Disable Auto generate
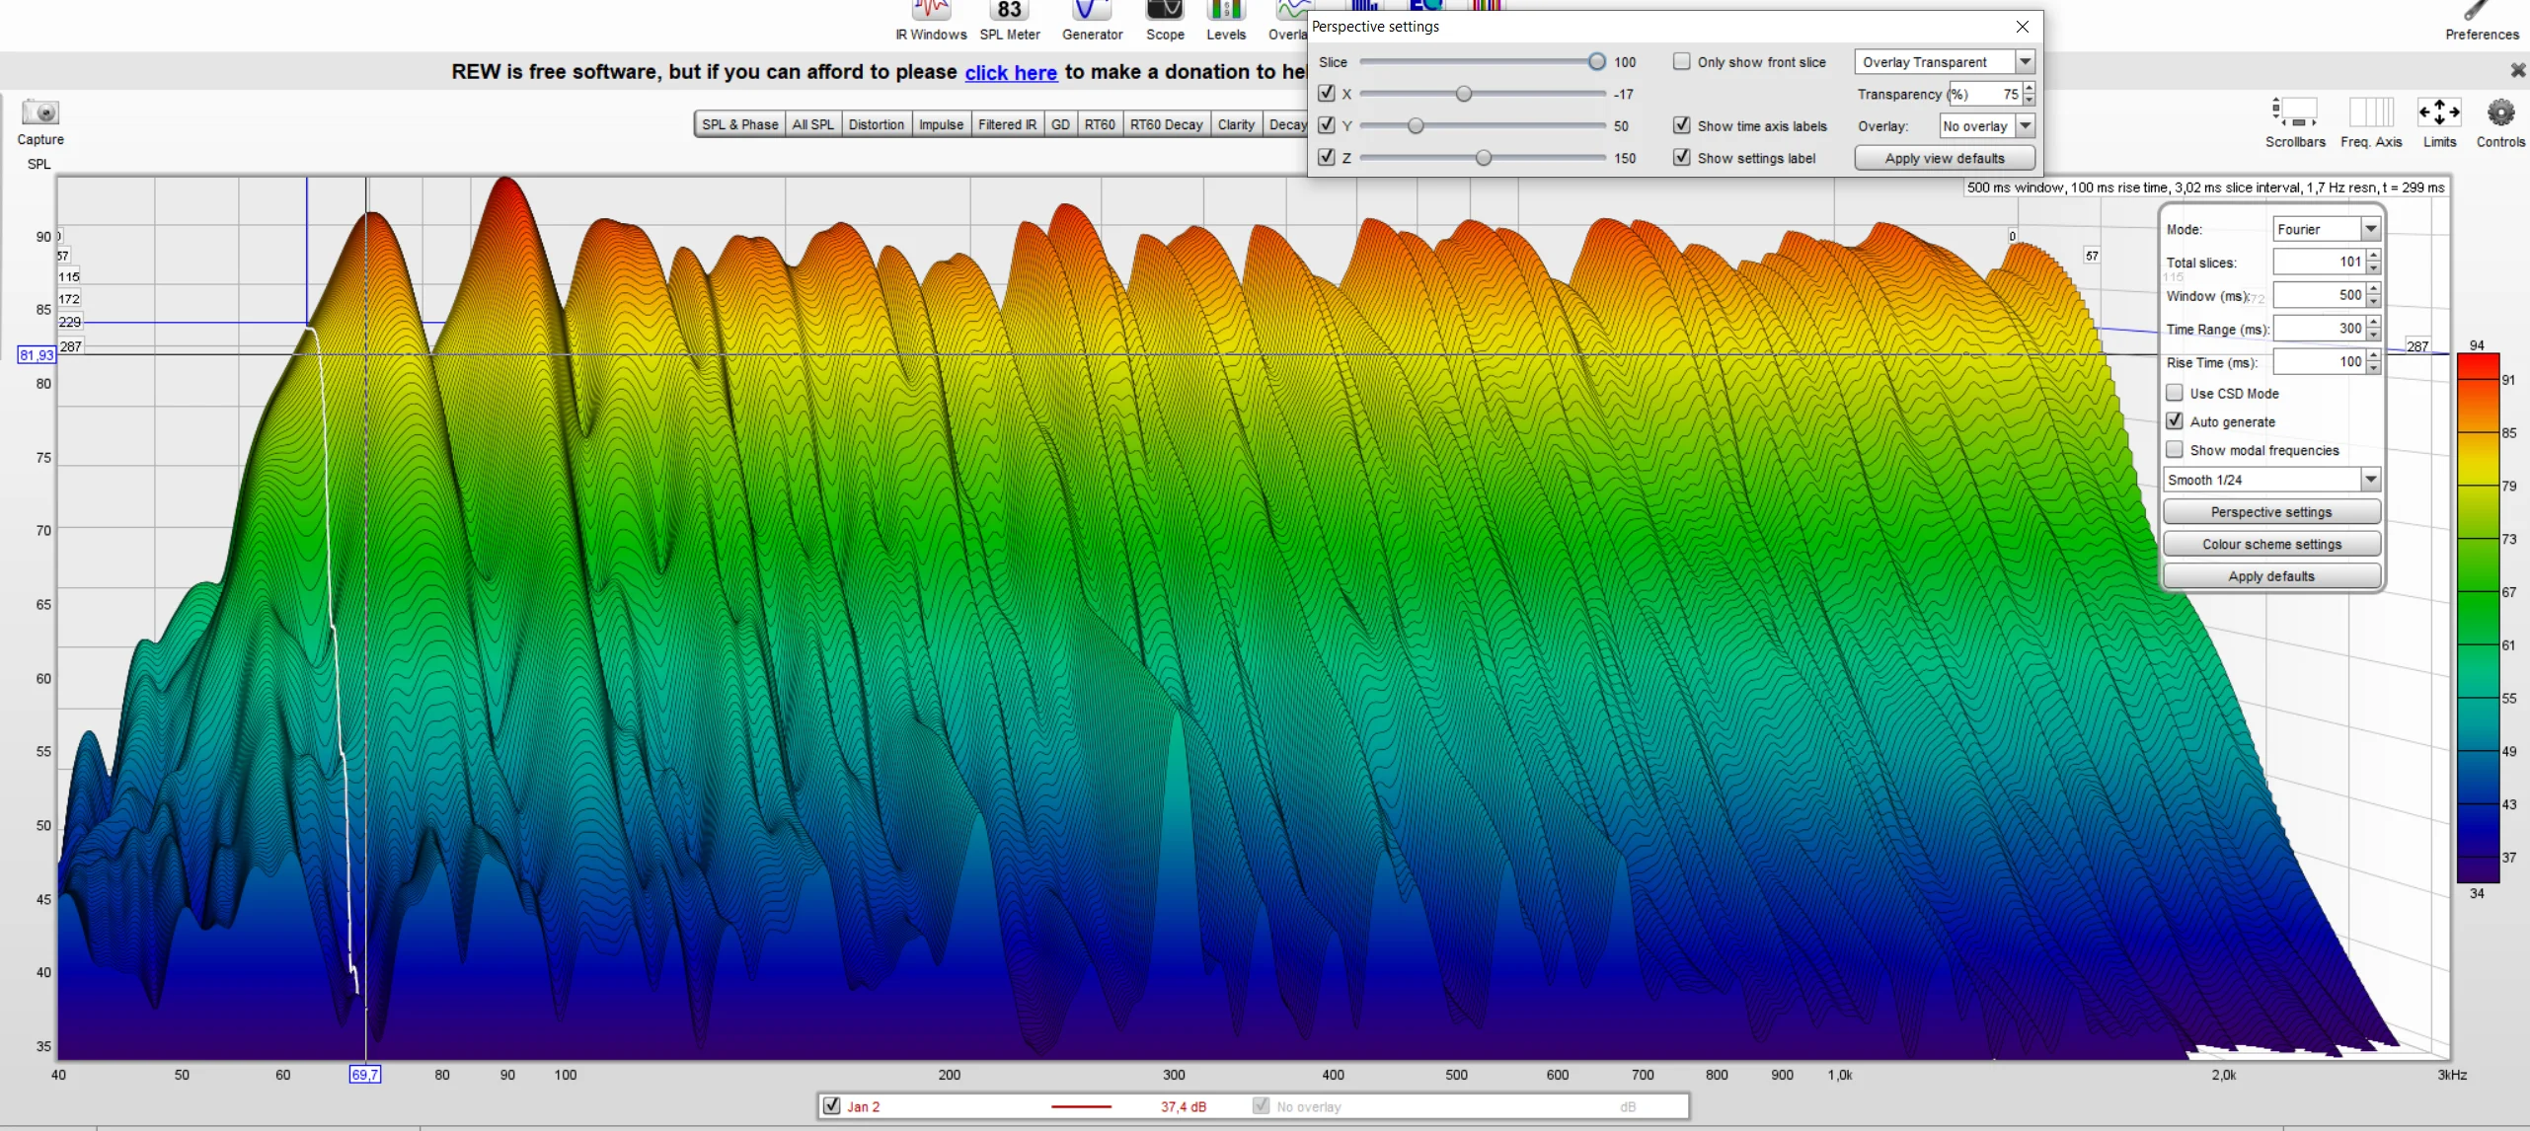 [x=2175, y=421]
